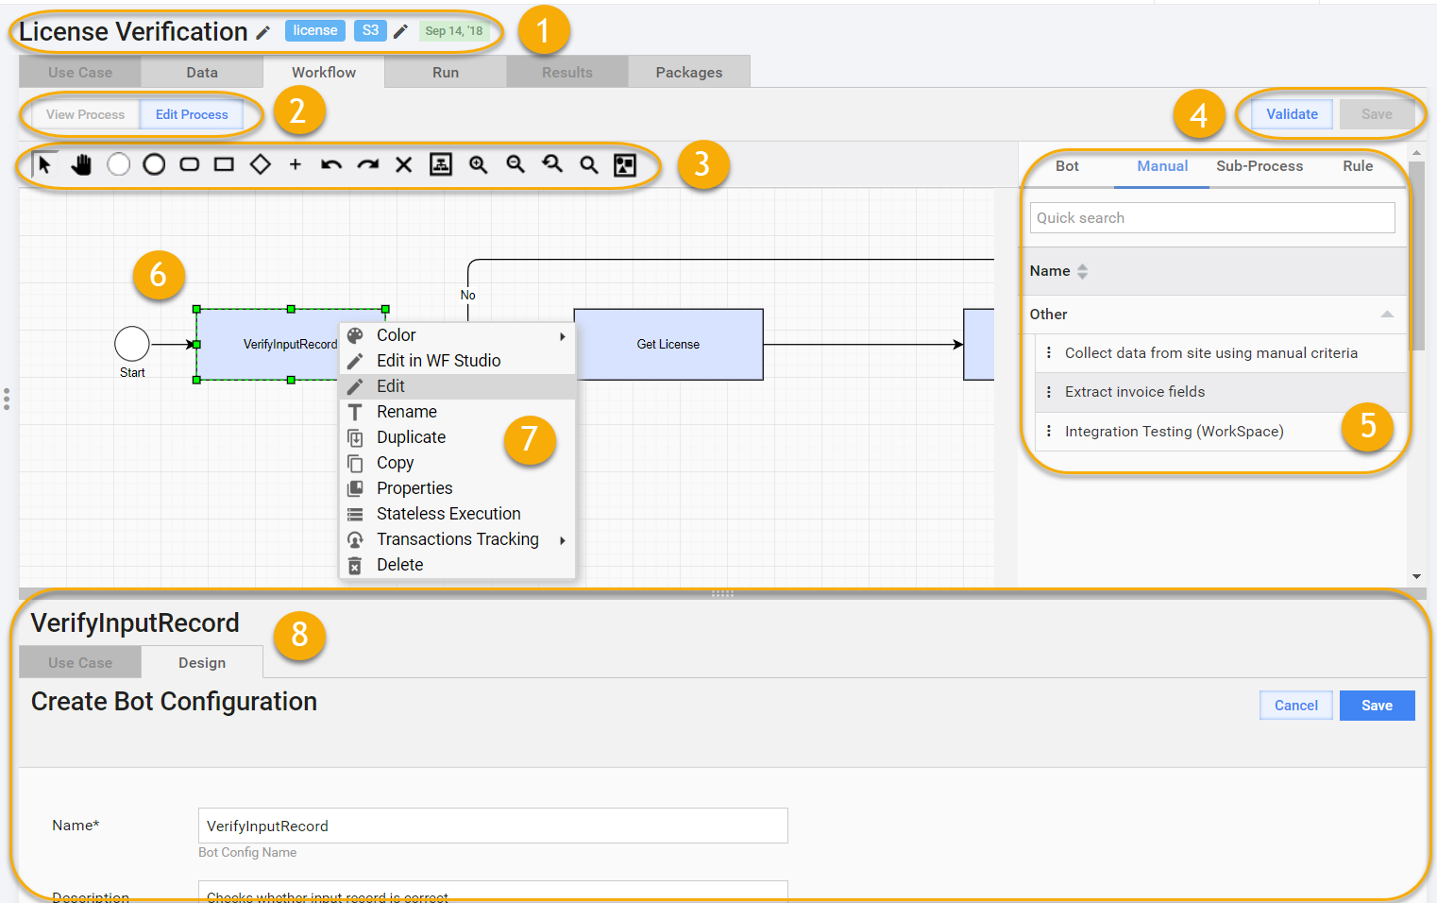Click the Validate button
Image resolution: width=1437 pixels, height=903 pixels.
click(x=1292, y=114)
